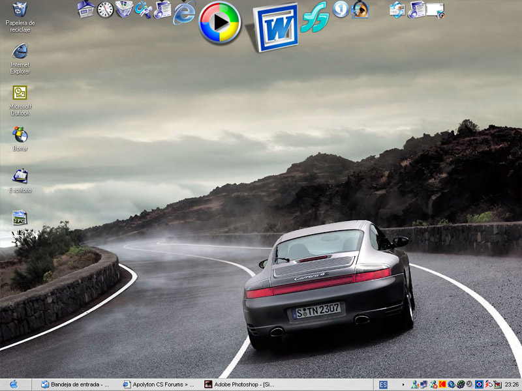The height and width of the screenshot is (391, 522).
Task: Open Internet Explorer in the top dock
Action: click(x=185, y=12)
